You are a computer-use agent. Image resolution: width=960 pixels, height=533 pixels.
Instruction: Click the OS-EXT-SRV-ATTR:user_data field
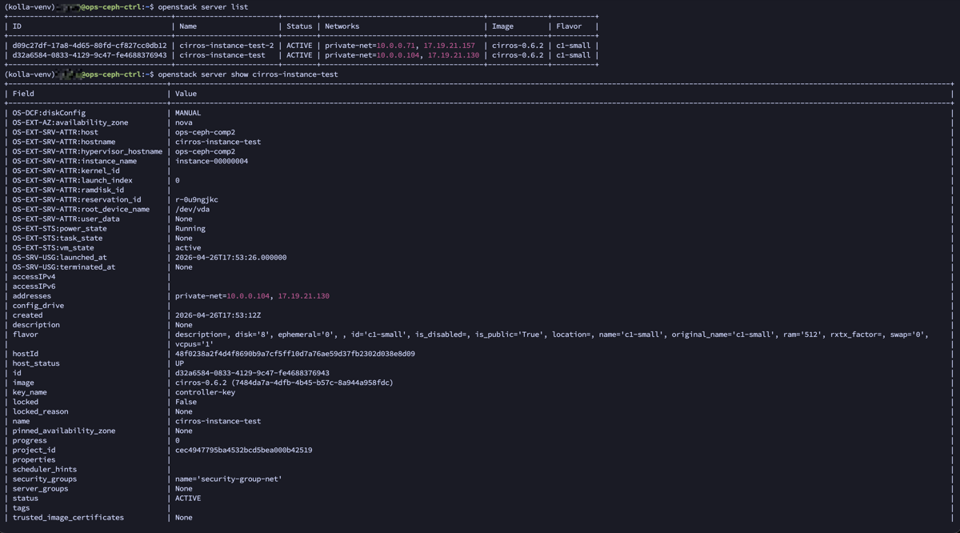pos(66,218)
